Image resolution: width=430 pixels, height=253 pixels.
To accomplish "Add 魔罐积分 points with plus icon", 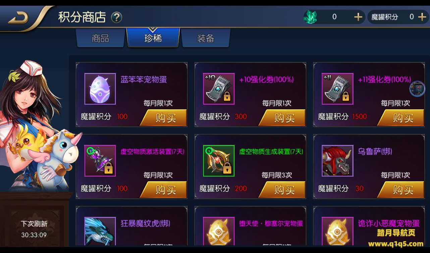I will coord(422,17).
